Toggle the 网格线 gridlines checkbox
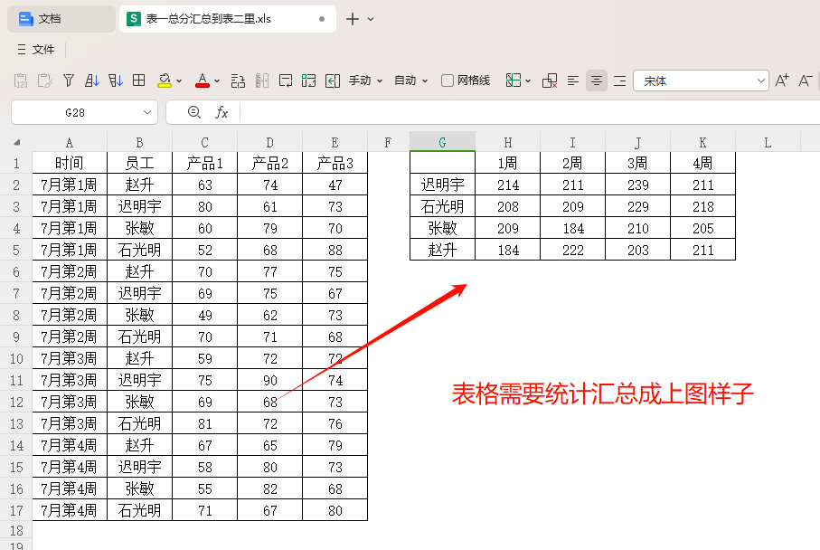820x550 pixels. tap(448, 81)
